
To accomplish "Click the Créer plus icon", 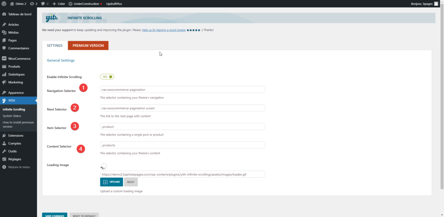I will pyautogui.click(x=54, y=4).
